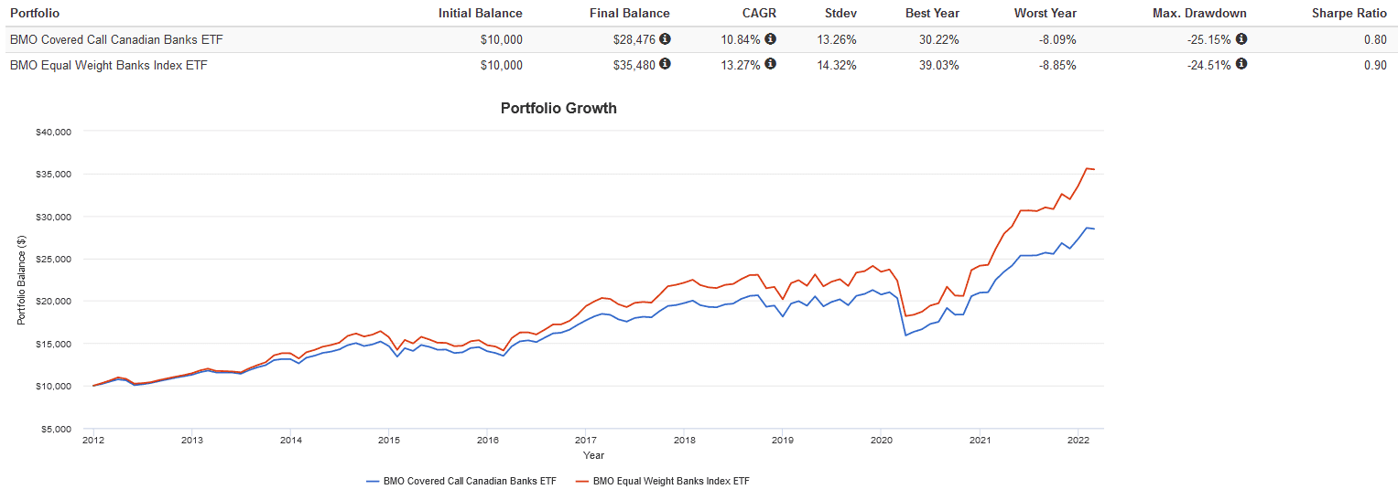Click the 2020 label on the year axis
This screenshot has height=500, width=1398.
click(881, 441)
